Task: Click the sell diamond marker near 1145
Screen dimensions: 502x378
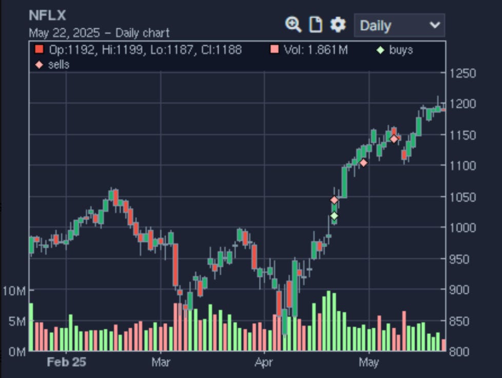Action: pos(394,139)
